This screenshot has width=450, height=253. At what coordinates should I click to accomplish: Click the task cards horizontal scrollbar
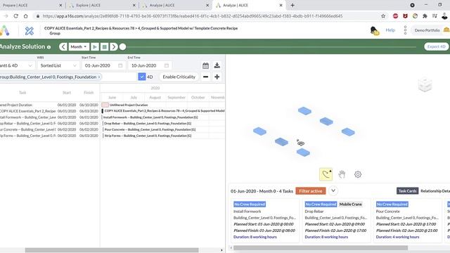[321, 248]
